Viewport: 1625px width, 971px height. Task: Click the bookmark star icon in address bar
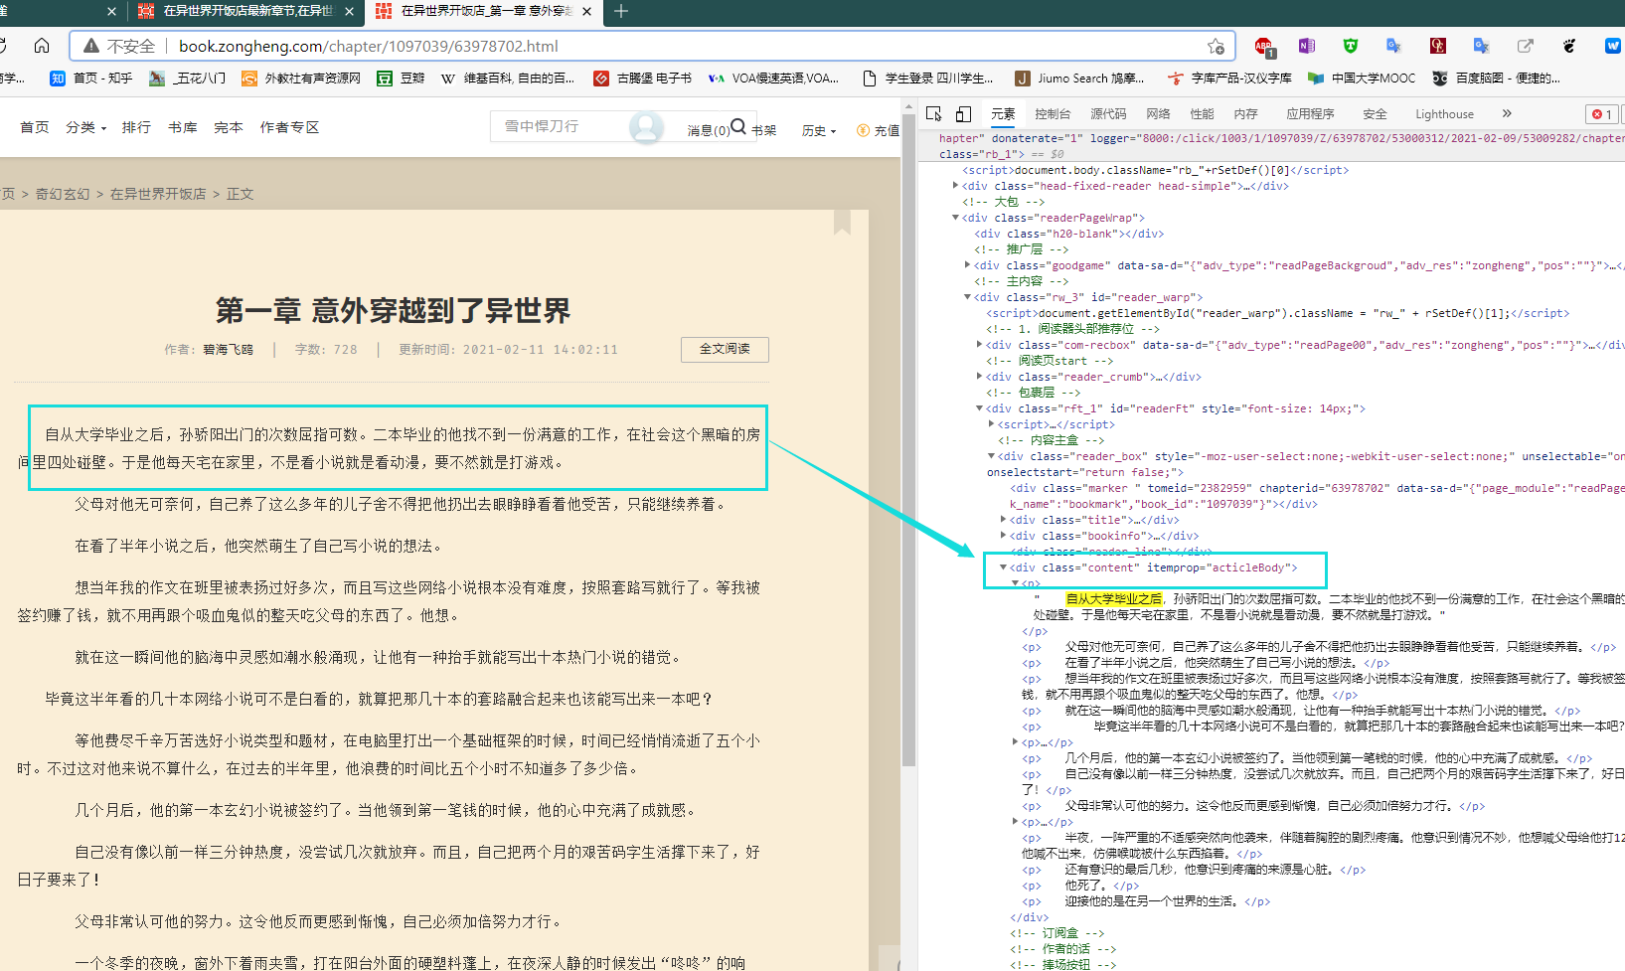(1216, 46)
